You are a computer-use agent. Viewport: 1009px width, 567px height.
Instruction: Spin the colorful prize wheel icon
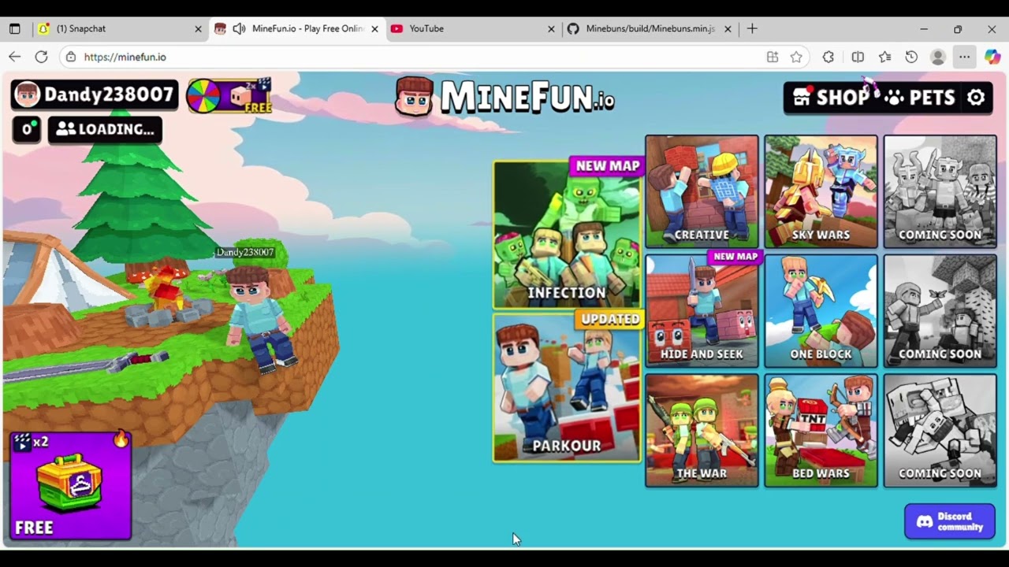point(203,97)
